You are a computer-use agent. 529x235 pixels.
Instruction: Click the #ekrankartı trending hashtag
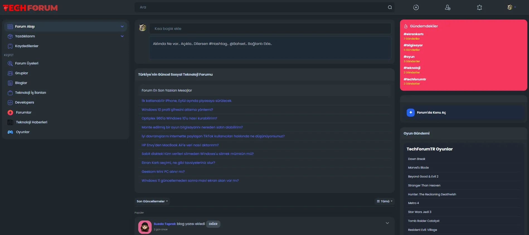tap(413, 34)
